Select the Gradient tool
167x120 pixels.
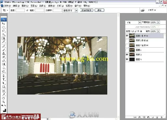(4, 64)
